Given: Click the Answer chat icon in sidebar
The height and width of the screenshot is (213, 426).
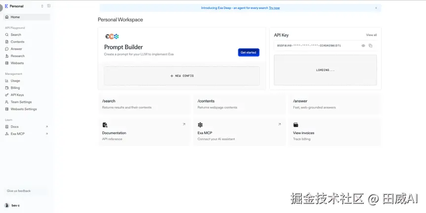Looking at the screenshot, I should tap(7, 49).
